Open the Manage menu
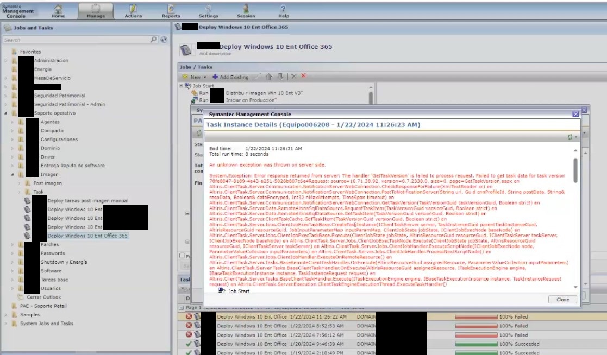The image size is (607, 355). click(96, 11)
